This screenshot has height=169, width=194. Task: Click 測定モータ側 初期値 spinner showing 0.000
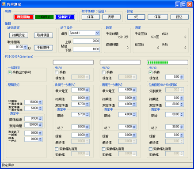tap(127, 98)
